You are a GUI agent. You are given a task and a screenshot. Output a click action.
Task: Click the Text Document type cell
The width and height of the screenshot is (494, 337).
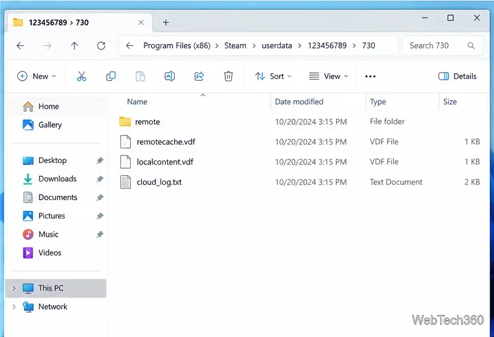[396, 182]
